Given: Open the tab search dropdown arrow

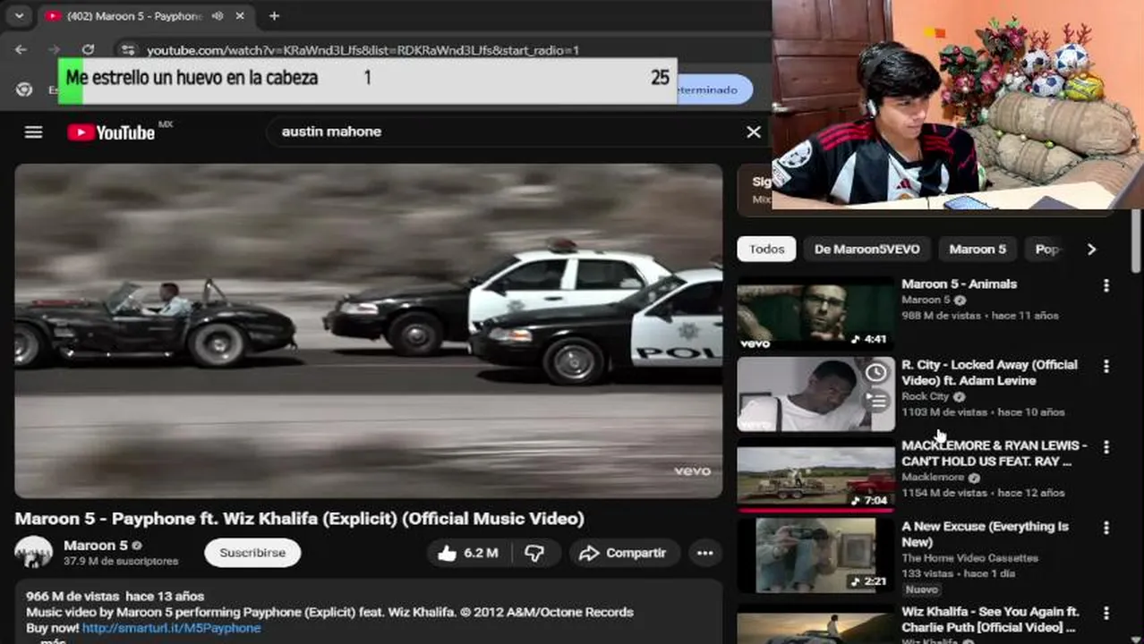Looking at the screenshot, I should (19, 16).
